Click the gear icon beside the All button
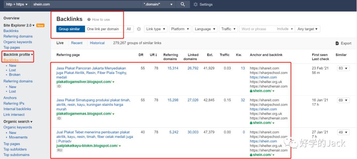 point(139,29)
